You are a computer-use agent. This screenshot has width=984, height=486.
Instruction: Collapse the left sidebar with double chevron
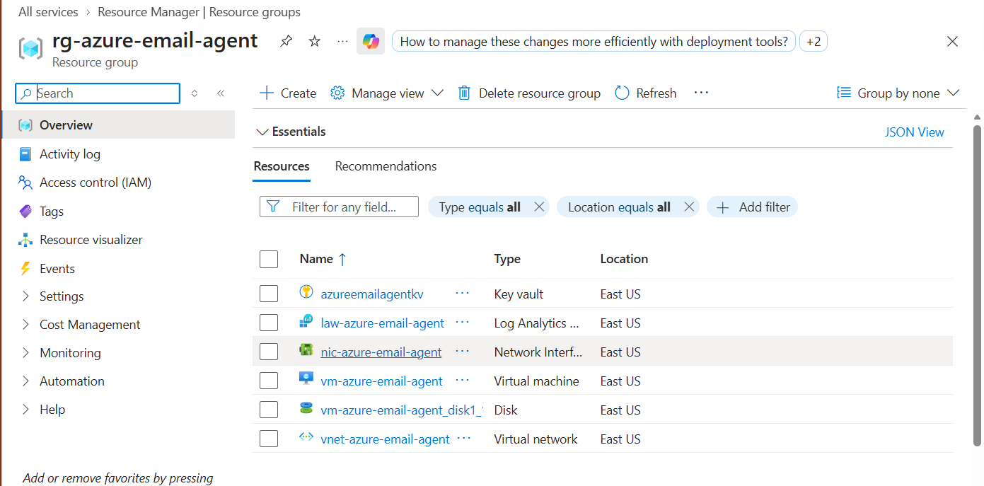pyautogui.click(x=220, y=93)
